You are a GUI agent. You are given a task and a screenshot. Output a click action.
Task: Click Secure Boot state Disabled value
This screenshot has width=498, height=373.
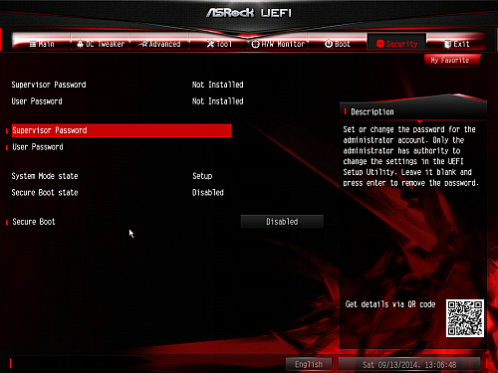pyautogui.click(x=208, y=193)
